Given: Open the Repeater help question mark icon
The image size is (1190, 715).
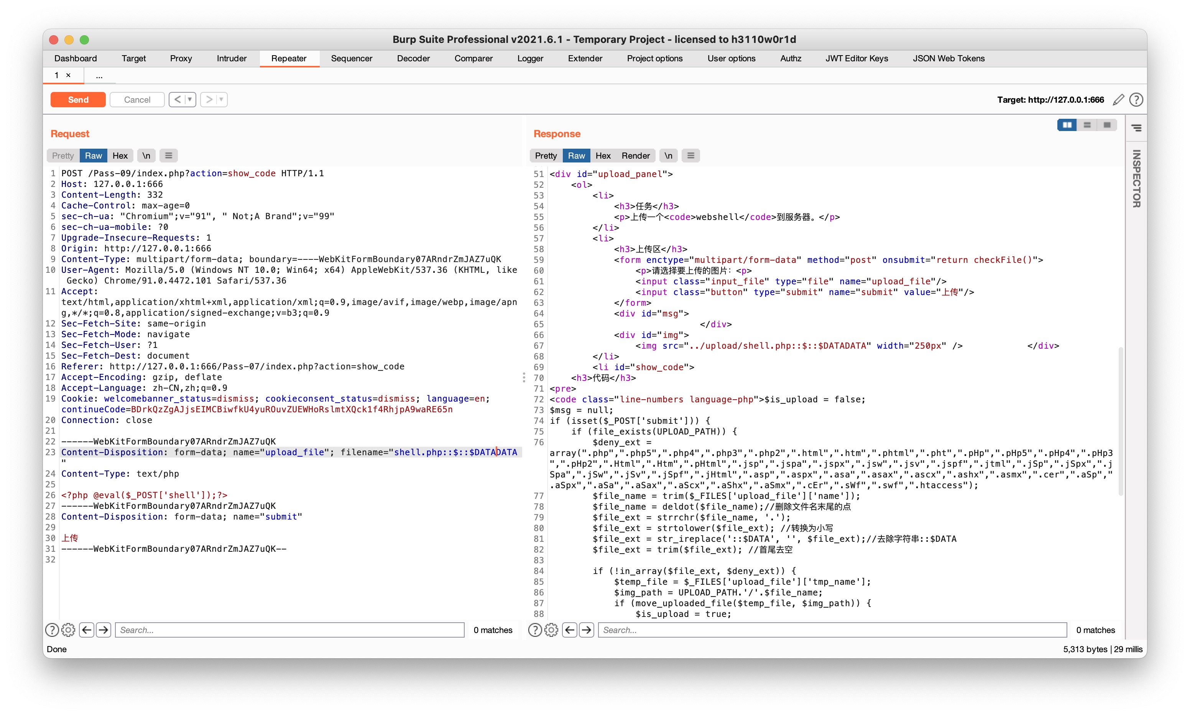Looking at the screenshot, I should (x=1136, y=100).
